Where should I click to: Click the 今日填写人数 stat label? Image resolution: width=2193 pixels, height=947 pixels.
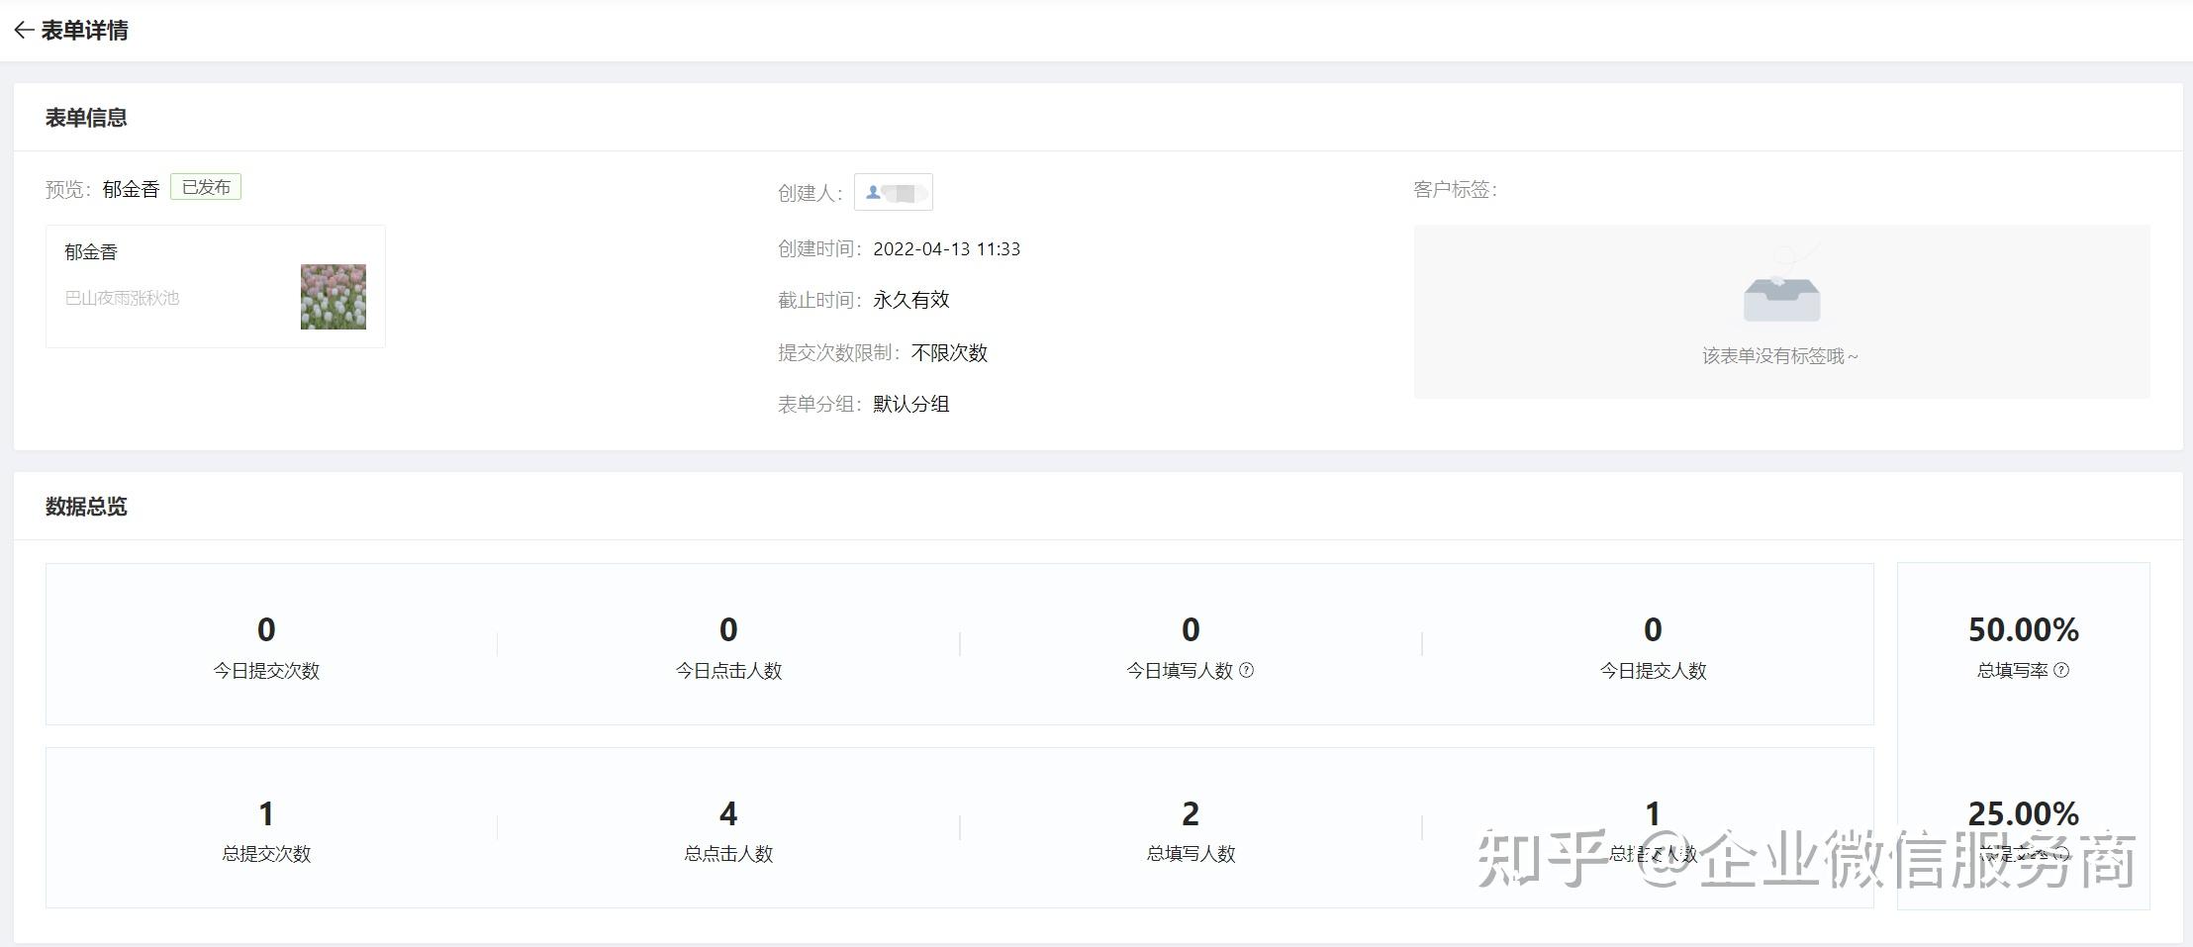click(x=1180, y=671)
